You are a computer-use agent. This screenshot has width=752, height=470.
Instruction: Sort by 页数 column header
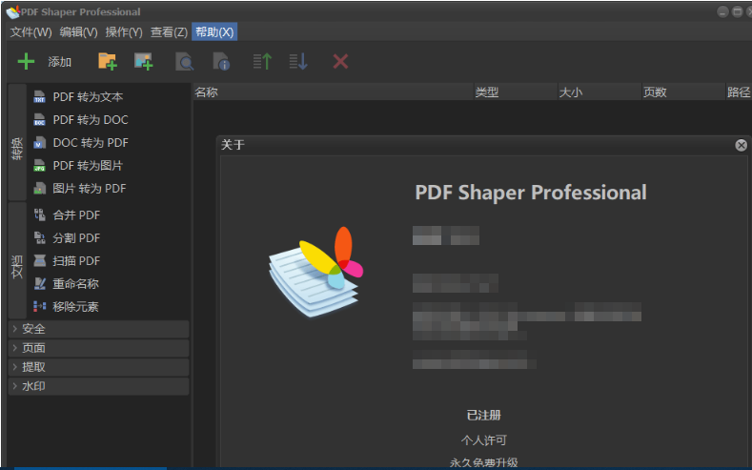pos(683,92)
